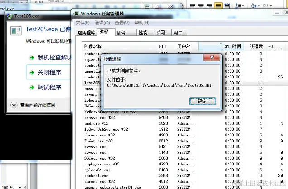This screenshot has height=189, width=288.
Task: Click the green arrow beside 关闭程序
Action: [32, 73]
